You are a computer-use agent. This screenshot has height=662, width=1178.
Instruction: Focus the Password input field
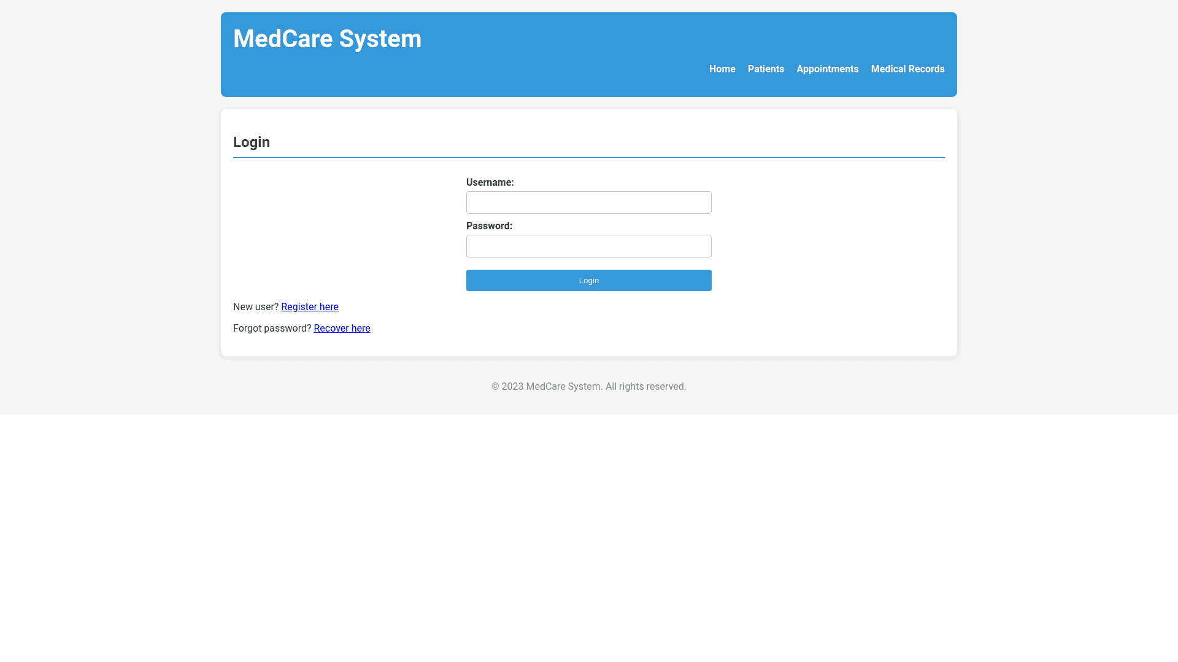coord(588,246)
